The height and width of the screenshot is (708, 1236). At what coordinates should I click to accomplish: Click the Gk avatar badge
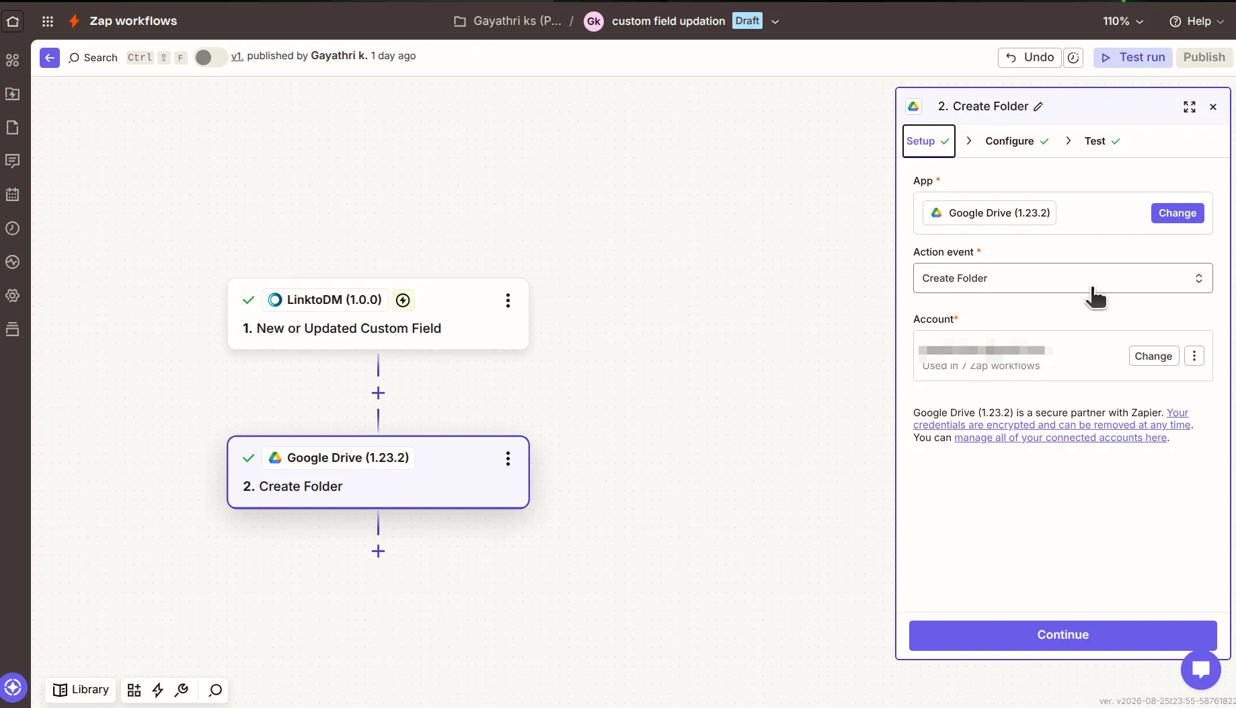(x=593, y=21)
